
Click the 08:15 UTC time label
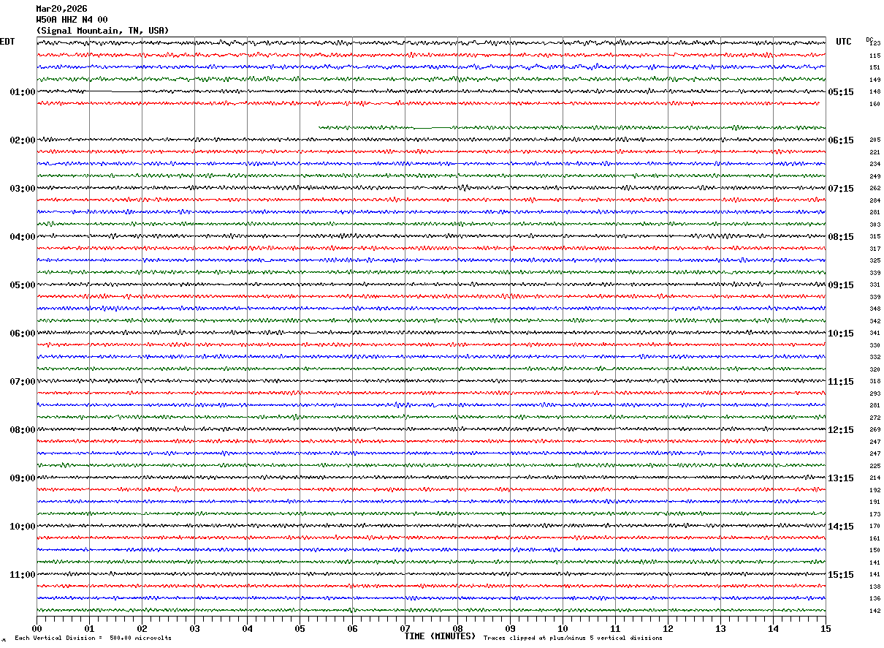[841, 237]
